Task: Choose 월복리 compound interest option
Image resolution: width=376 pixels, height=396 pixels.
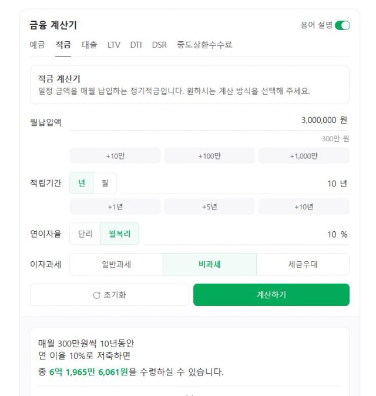Action: pos(119,234)
